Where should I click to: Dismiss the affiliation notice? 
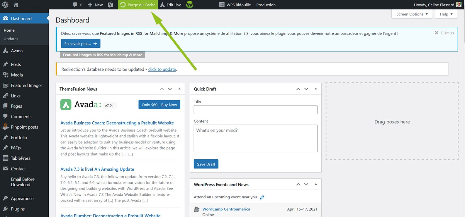pos(444,33)
